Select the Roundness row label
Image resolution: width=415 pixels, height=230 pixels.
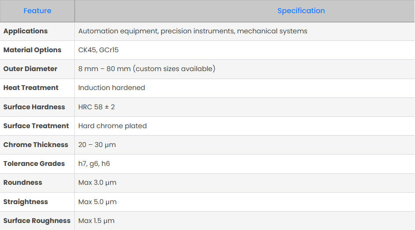(23, 183)
